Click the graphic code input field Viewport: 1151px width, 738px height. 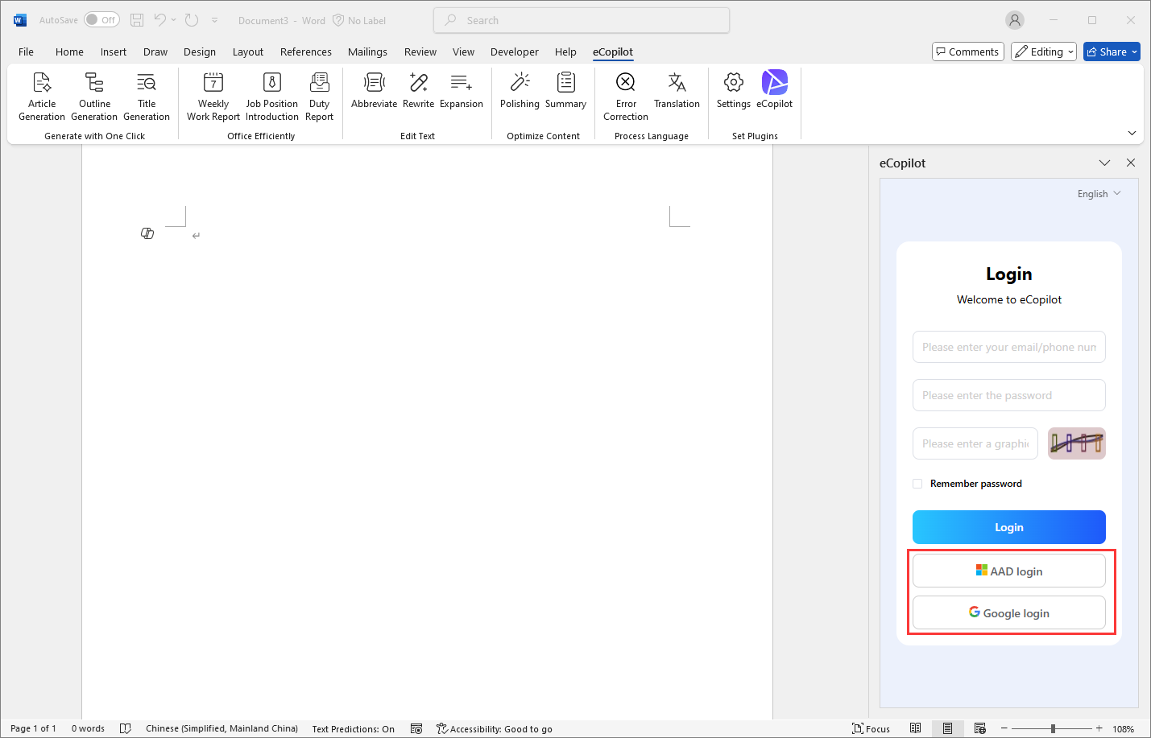[975, 443]
